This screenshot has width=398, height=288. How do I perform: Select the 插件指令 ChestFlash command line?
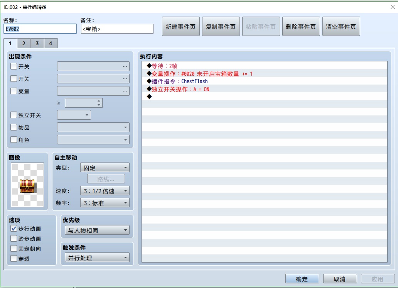(x=265, y=81)
